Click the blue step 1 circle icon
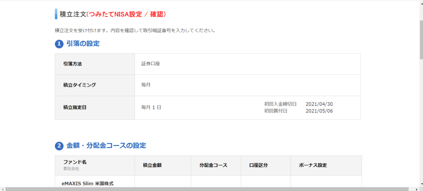 [59, 44]
